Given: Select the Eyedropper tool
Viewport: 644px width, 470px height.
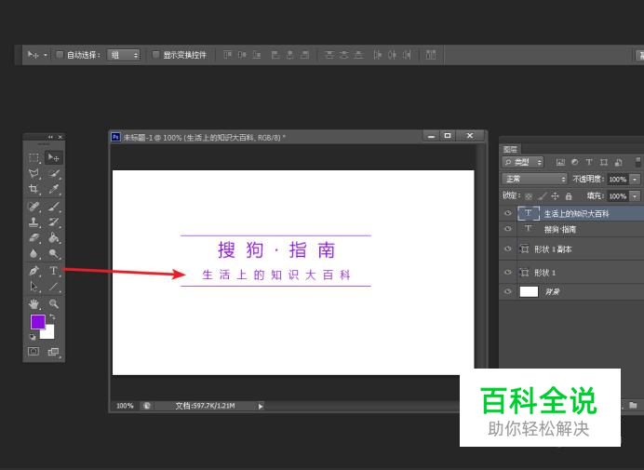Looking at the screenshot, I should (x=54, y=189).
